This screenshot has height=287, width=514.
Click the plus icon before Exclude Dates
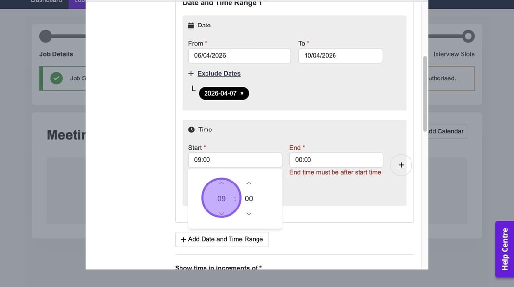191,74
